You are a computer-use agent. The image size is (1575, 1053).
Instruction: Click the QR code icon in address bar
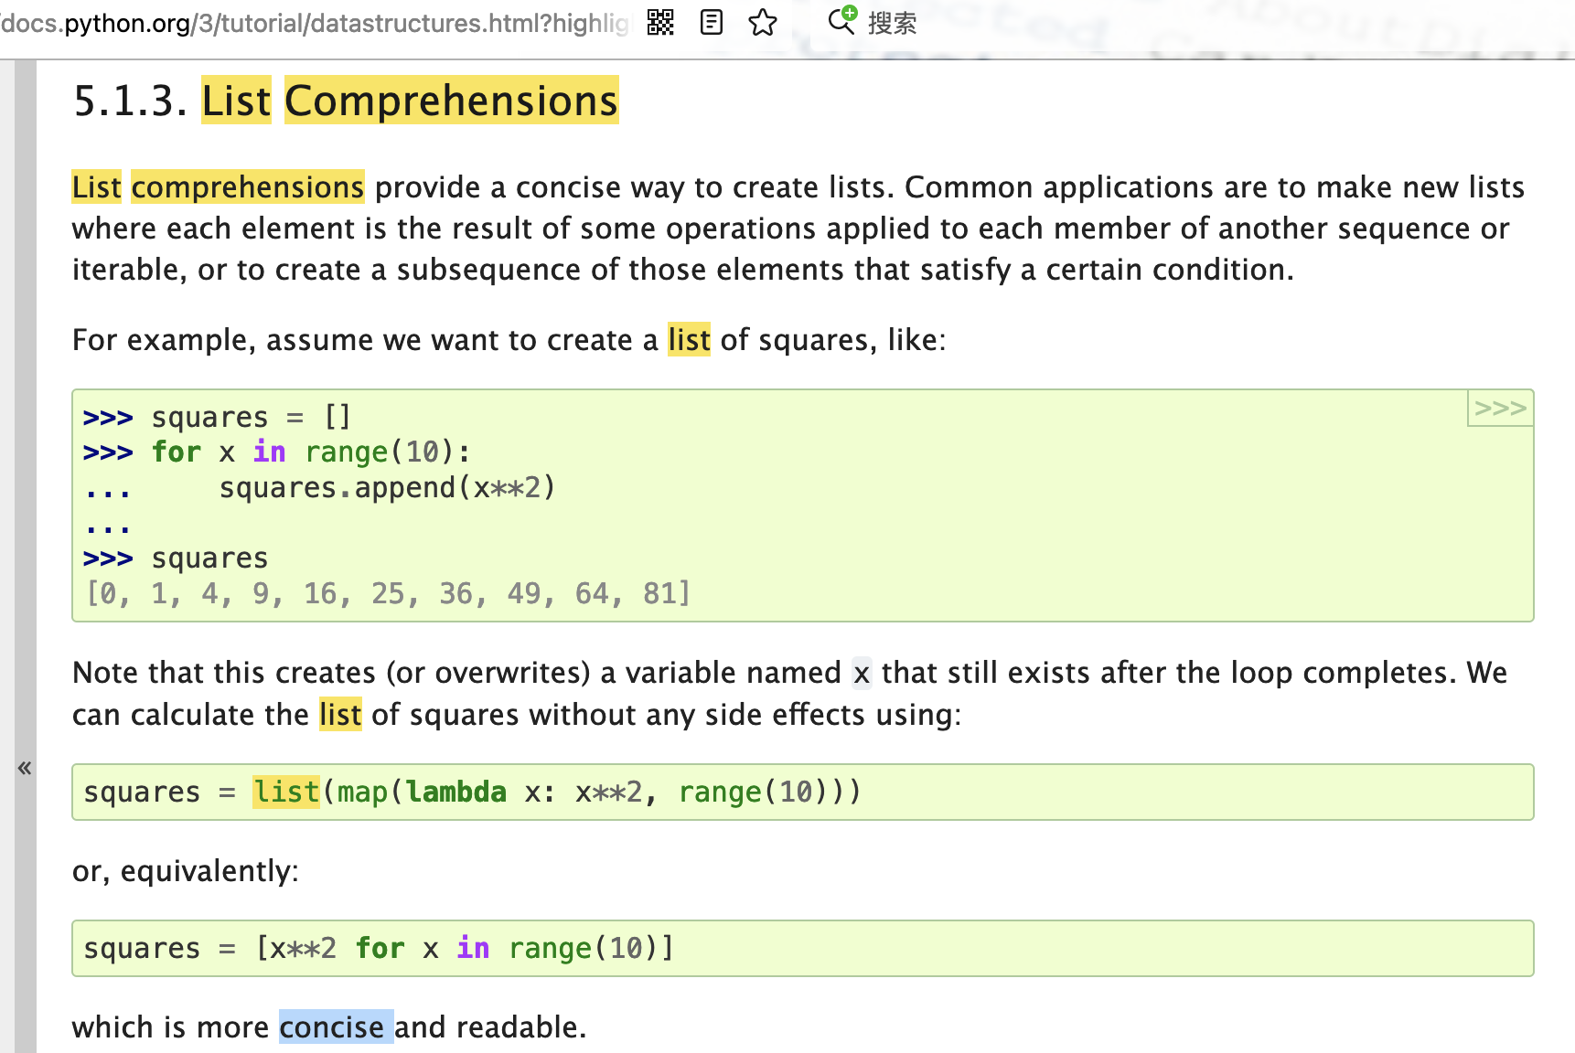(x=660, y=22)
